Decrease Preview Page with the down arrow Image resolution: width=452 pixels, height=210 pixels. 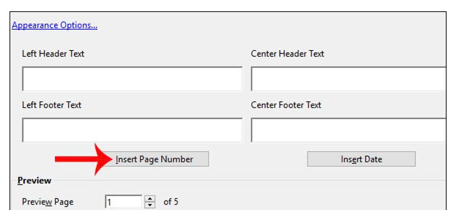tap(149, 205)
